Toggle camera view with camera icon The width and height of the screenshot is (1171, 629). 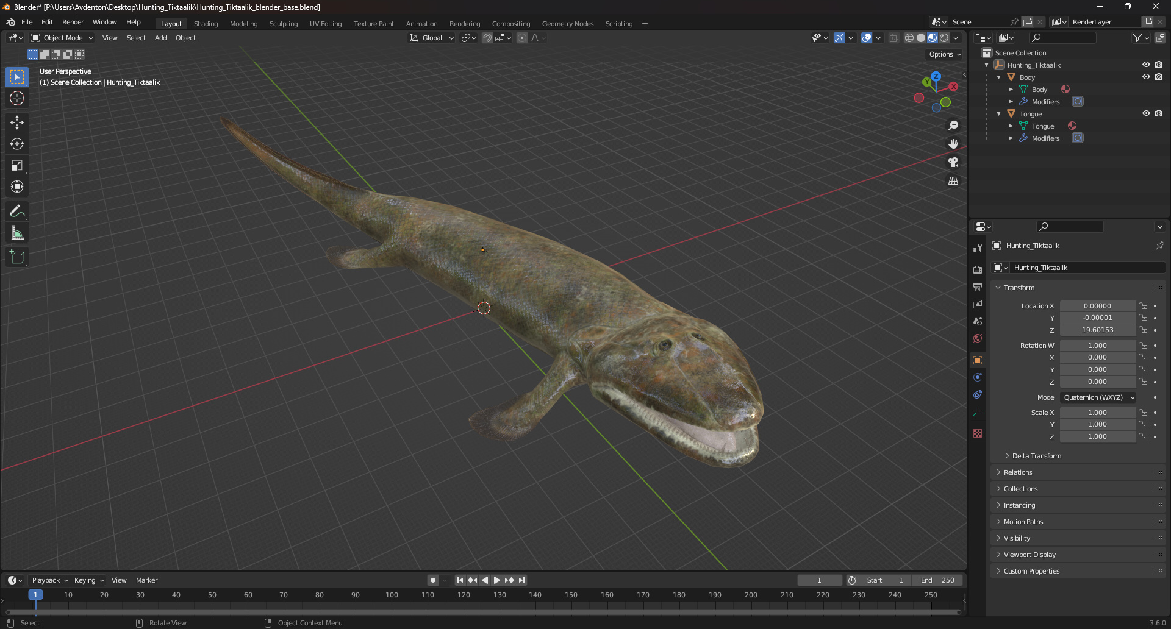(x=953, y=162)
